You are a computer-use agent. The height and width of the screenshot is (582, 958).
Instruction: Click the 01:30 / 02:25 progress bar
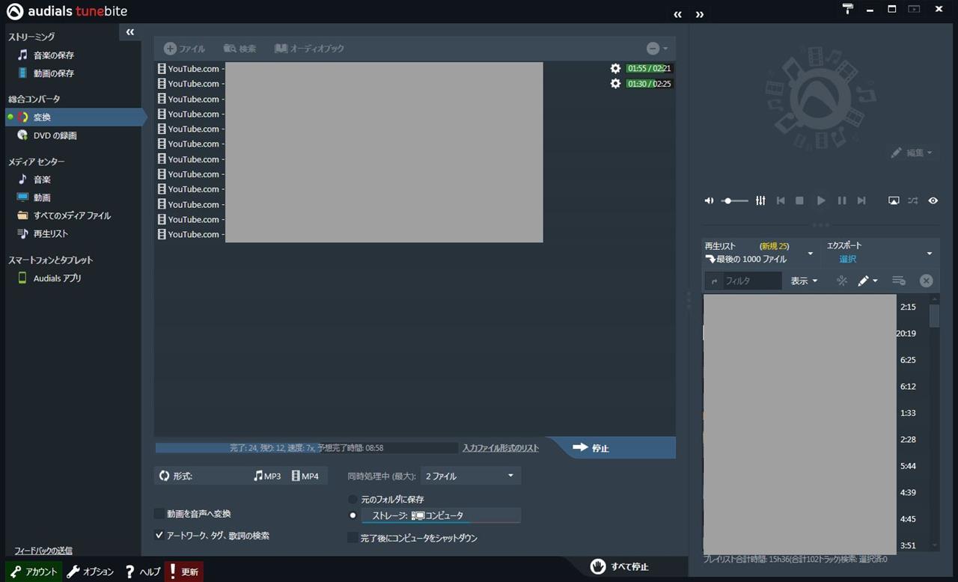tap(650, 84)
